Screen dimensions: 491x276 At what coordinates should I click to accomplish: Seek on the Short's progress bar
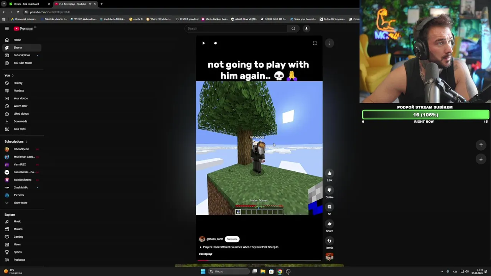(259, 260)
